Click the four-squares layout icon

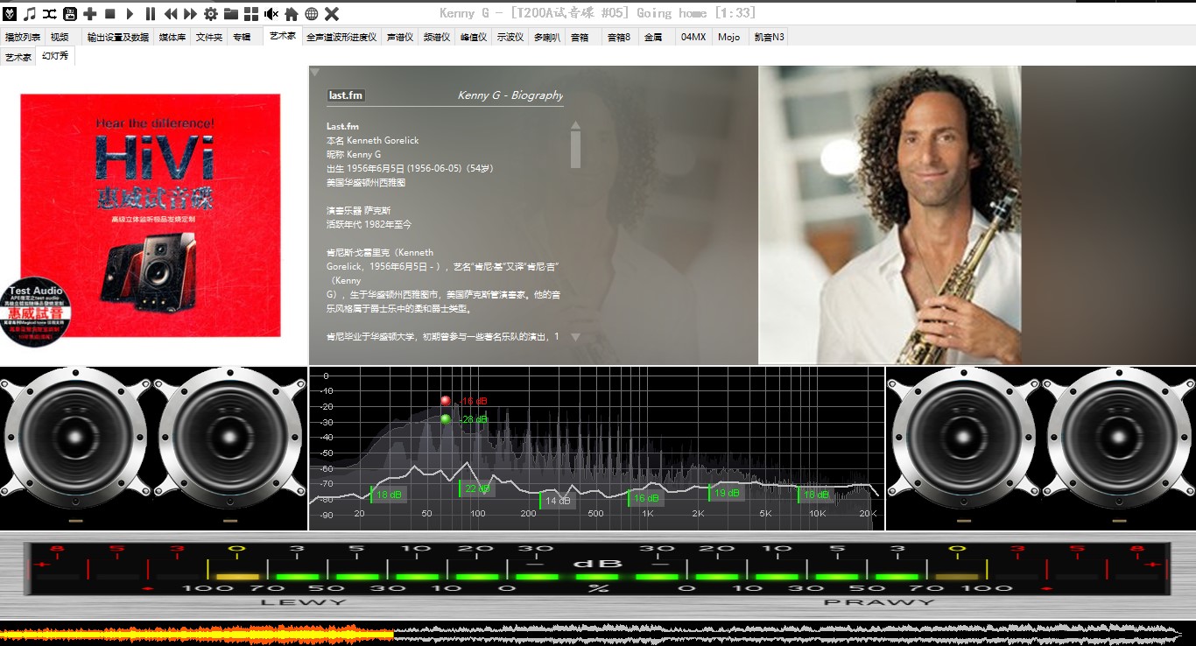click(251, 13)
